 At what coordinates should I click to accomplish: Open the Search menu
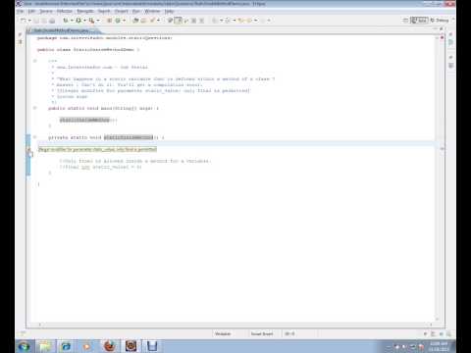(104, 11)
